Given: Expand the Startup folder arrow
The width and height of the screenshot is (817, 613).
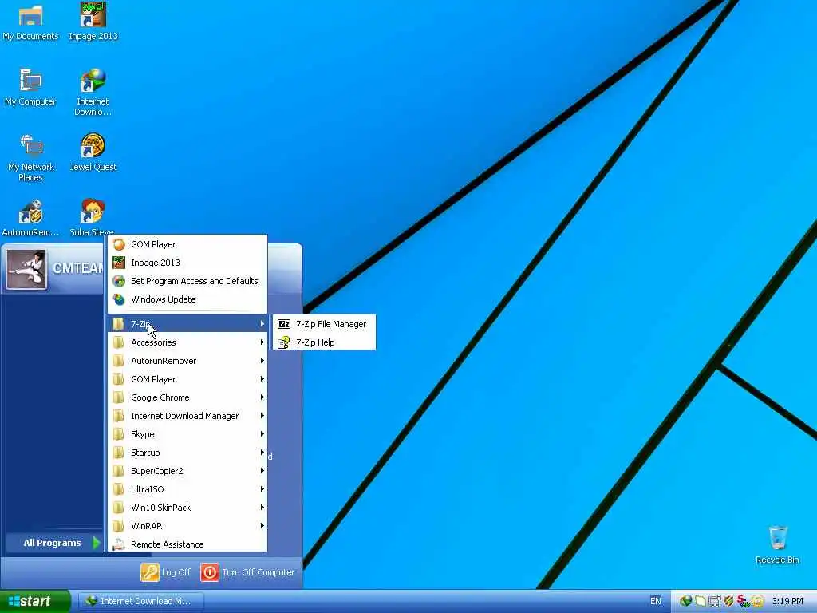Looking at the screenshot, I should pyautogui.click(x=262, y=453).
